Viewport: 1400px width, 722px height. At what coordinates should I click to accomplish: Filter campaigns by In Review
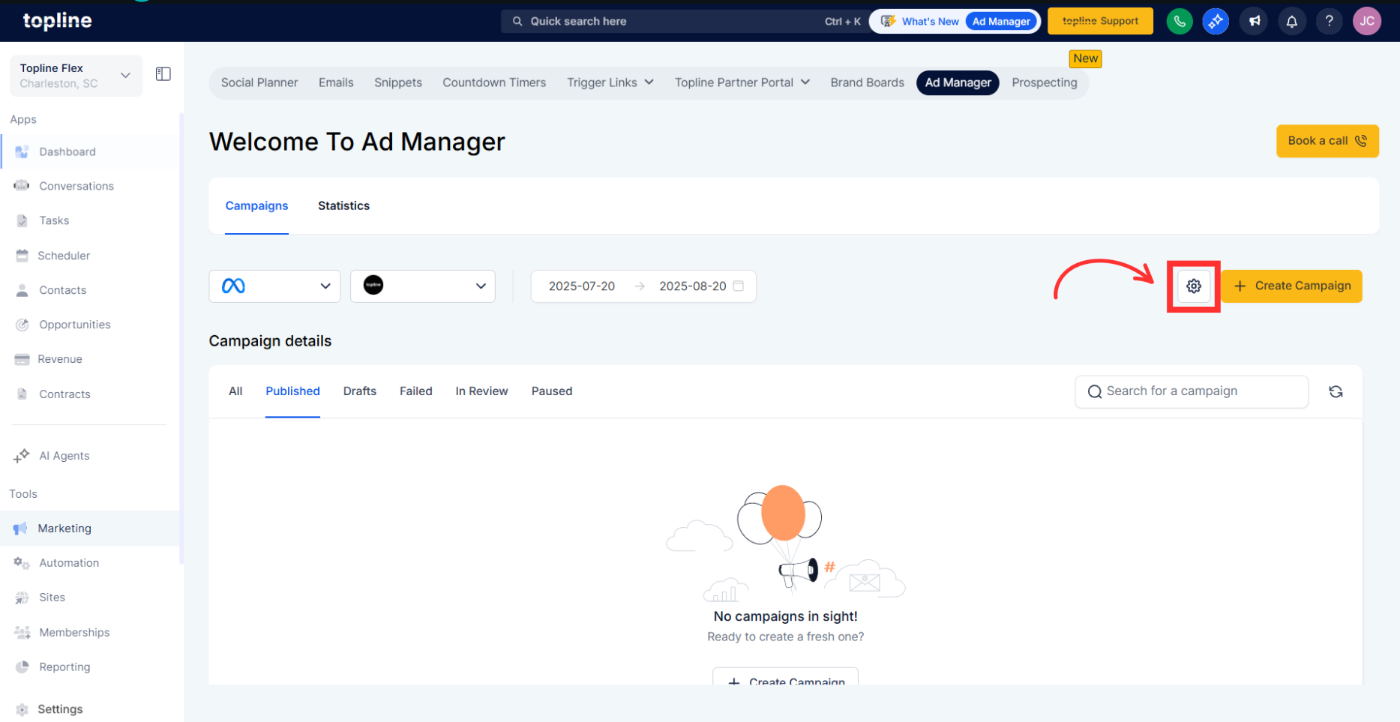[481, 391]
